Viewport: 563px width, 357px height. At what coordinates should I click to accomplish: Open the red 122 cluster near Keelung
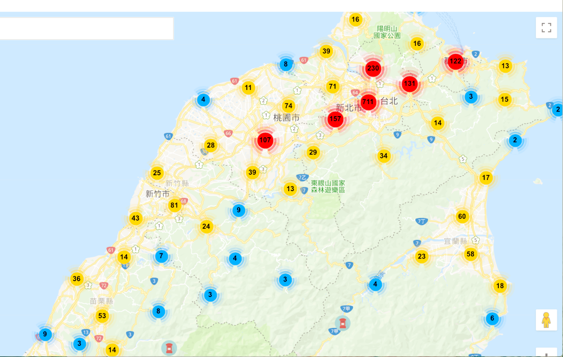455,61
